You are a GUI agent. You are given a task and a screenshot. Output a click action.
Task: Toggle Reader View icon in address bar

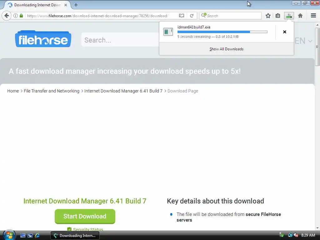pyautogui.click(x=182, y=16)
